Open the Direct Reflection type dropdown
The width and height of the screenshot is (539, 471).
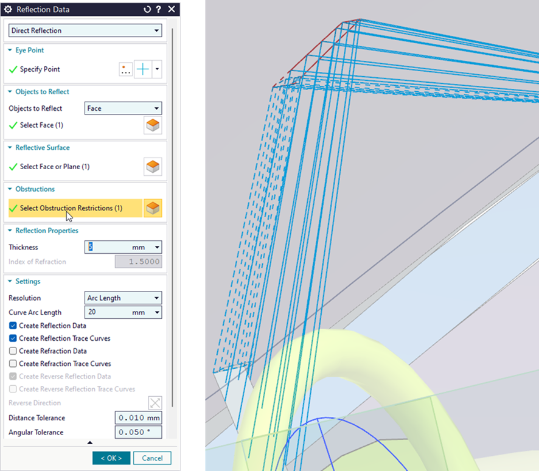(x=85, y=30)
